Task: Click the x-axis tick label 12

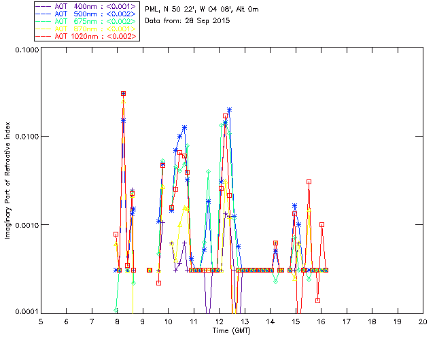Action: [219, 321]
